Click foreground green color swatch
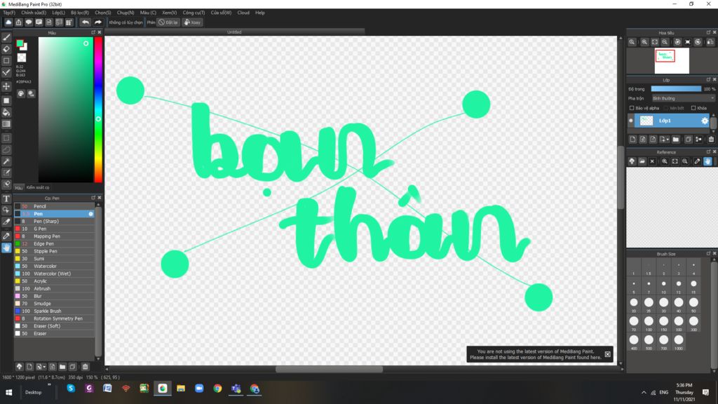 tap(20, 43)
